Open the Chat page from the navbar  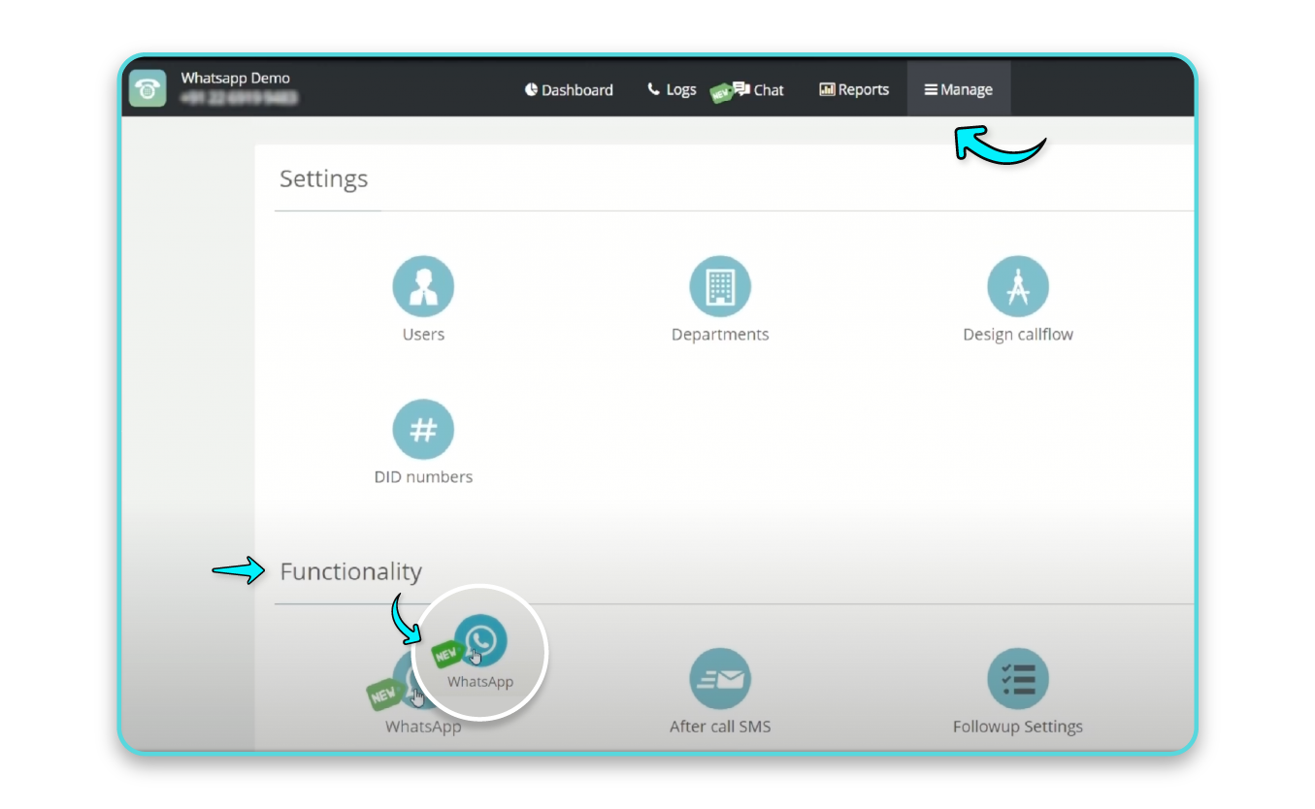tap(768, 89)
